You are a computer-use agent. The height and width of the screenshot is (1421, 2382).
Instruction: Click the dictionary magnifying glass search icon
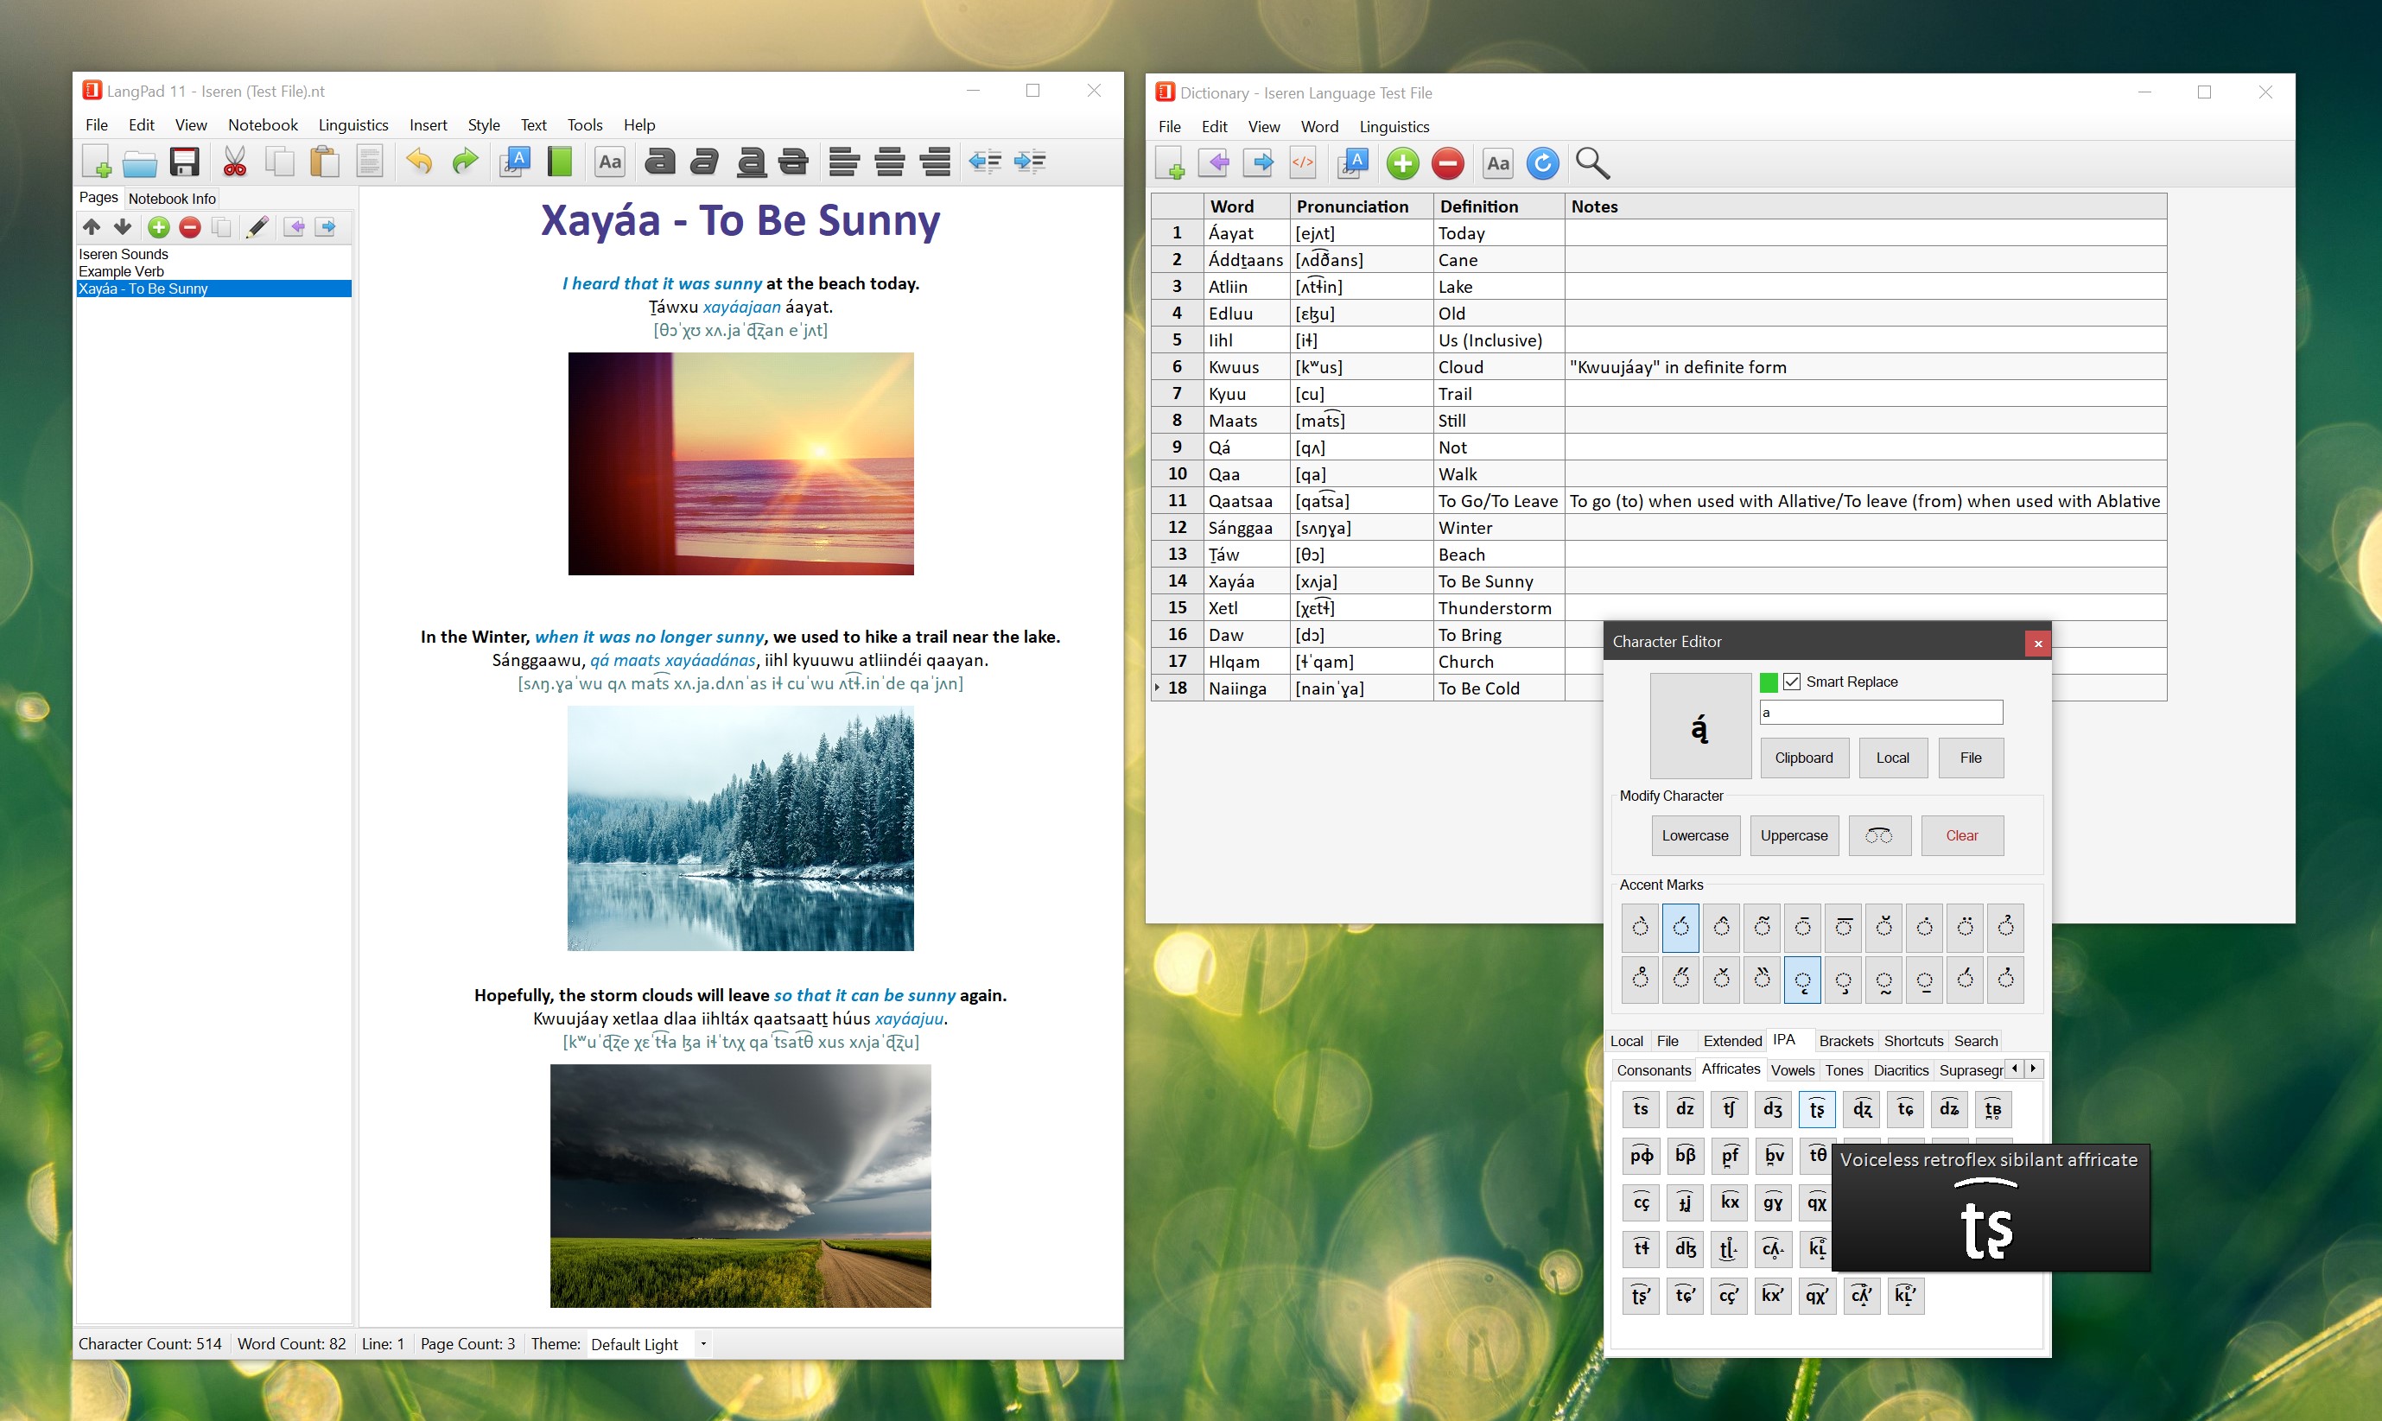tap(1591, 164)
